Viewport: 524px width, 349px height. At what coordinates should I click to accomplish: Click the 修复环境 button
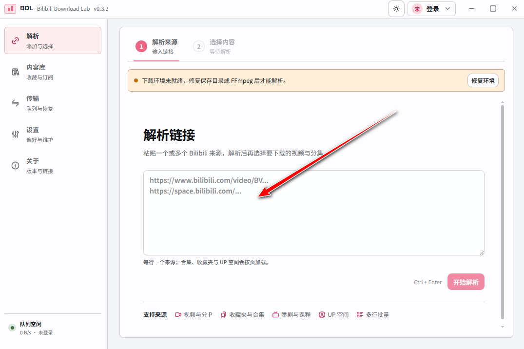click(x=483, y=80)
